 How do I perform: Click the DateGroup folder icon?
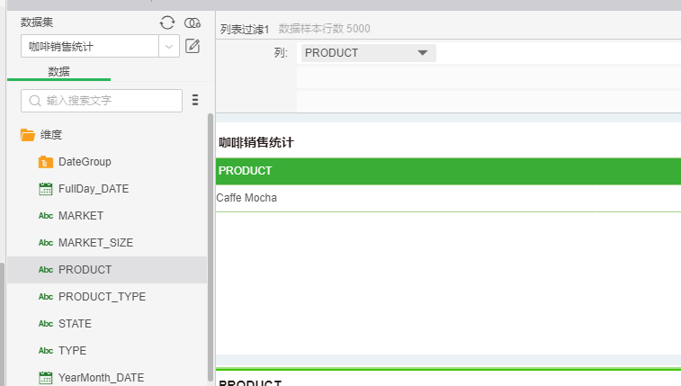pos(46,162)
